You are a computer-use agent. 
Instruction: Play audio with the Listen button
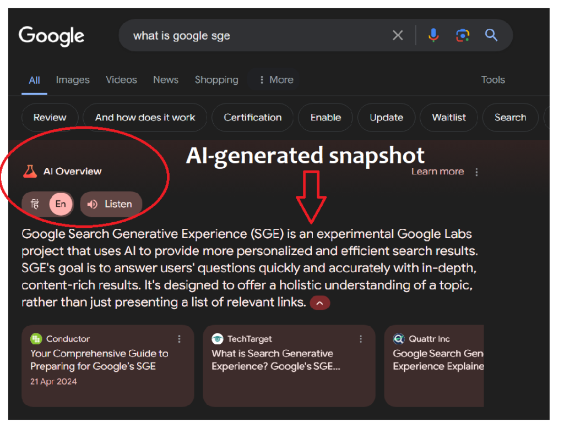(x=111, y=204)
